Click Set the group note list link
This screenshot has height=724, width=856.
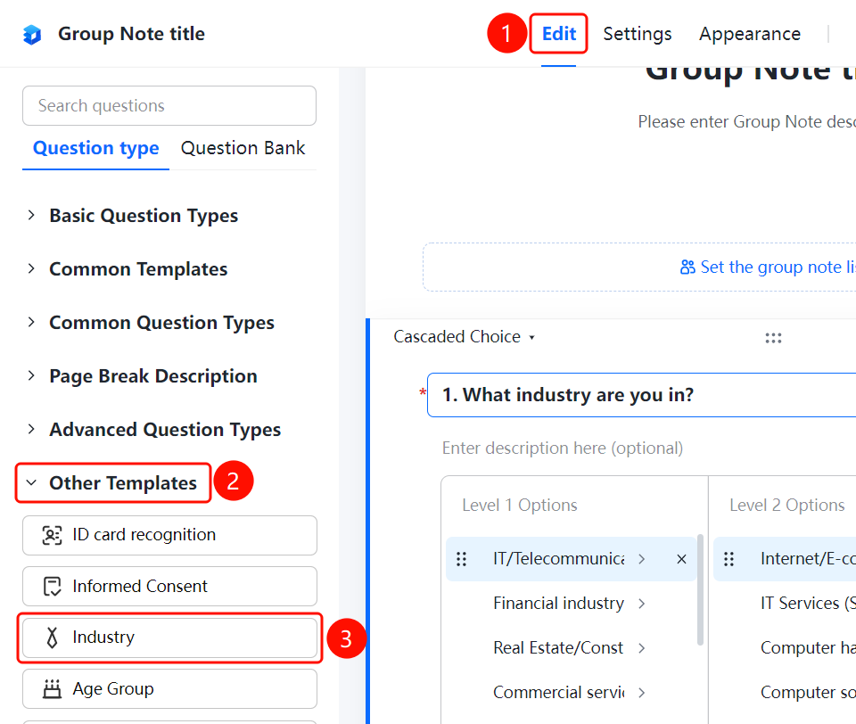coord(778,267)
